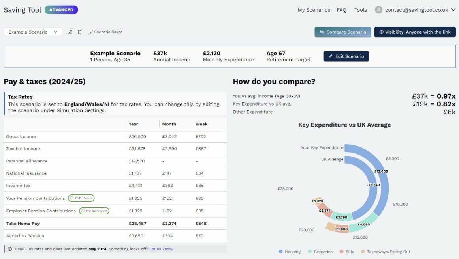The height and width of the screenshot is (259, 459).
Task: Click the user avatar next to the email
Action: [378, 9]
